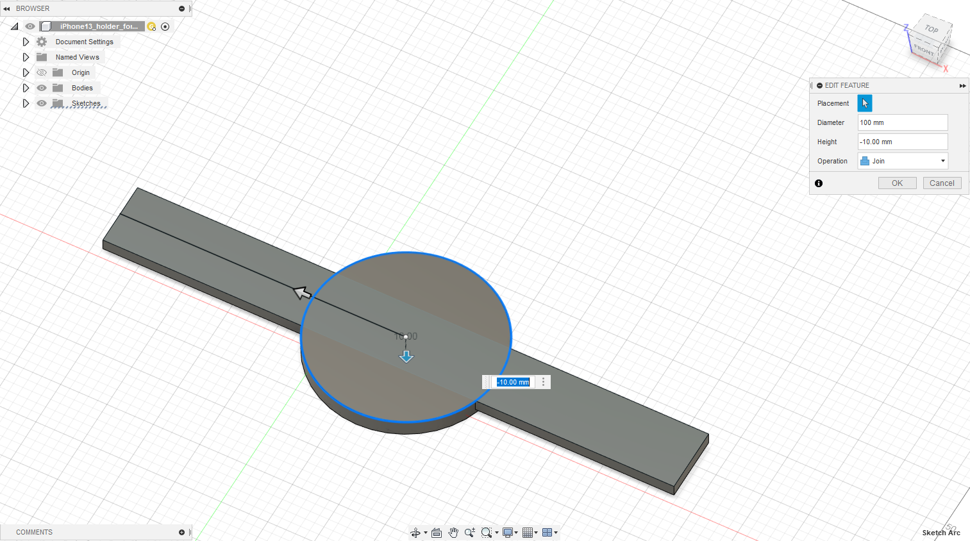Confirm the feature with OK
This screenshot has height=541, width=970.
(898, 183)
